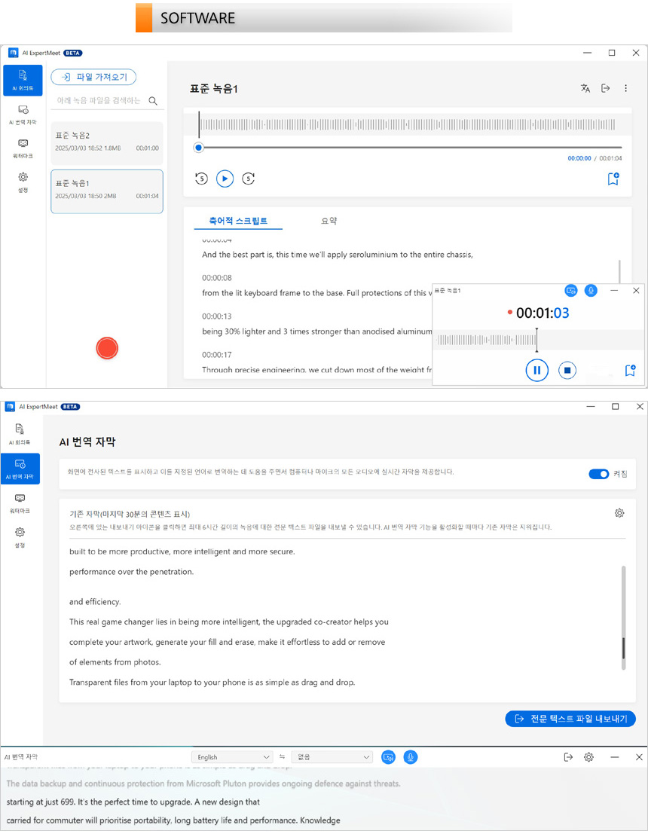Click the export icon in the recording header
This screenshot has height=834, width=648.
605,88
